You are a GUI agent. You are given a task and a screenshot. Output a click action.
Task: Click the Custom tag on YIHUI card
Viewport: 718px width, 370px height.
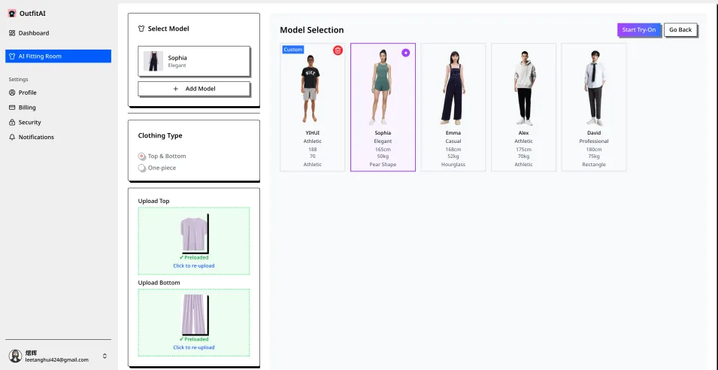coord(293,50)
